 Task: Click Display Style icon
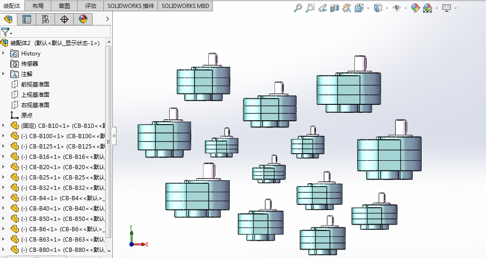pos(378,8)
